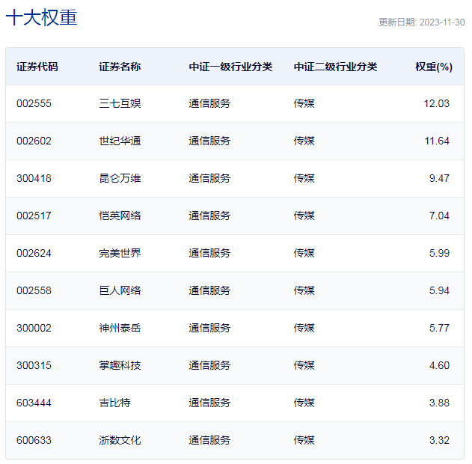Click weight value 5.94
Screen dimensions: 472x464
[x=439, y=290]
